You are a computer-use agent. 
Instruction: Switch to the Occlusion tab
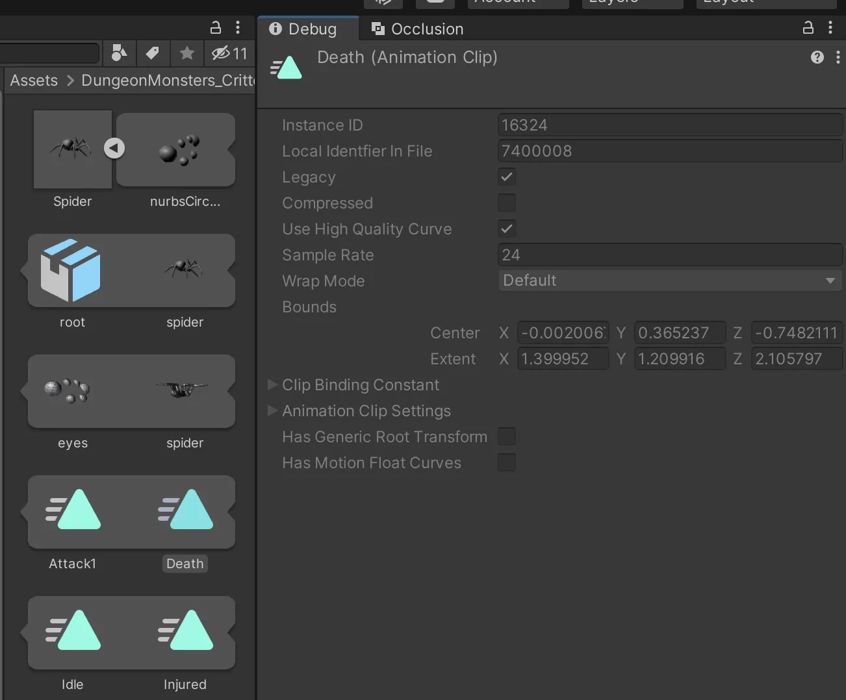(x=418, y=29)
